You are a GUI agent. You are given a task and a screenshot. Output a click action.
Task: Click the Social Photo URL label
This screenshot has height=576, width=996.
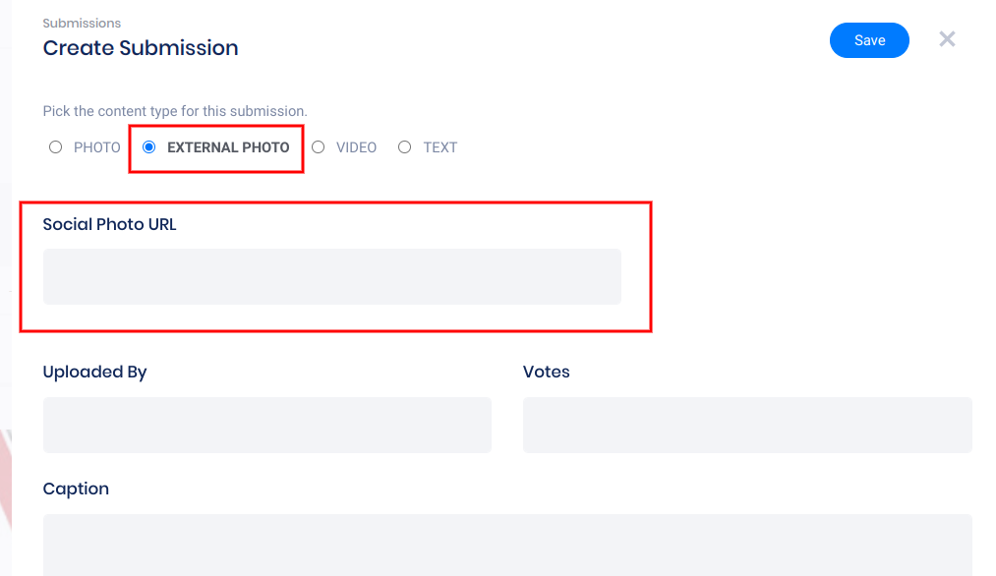click(x=110, y=224)
